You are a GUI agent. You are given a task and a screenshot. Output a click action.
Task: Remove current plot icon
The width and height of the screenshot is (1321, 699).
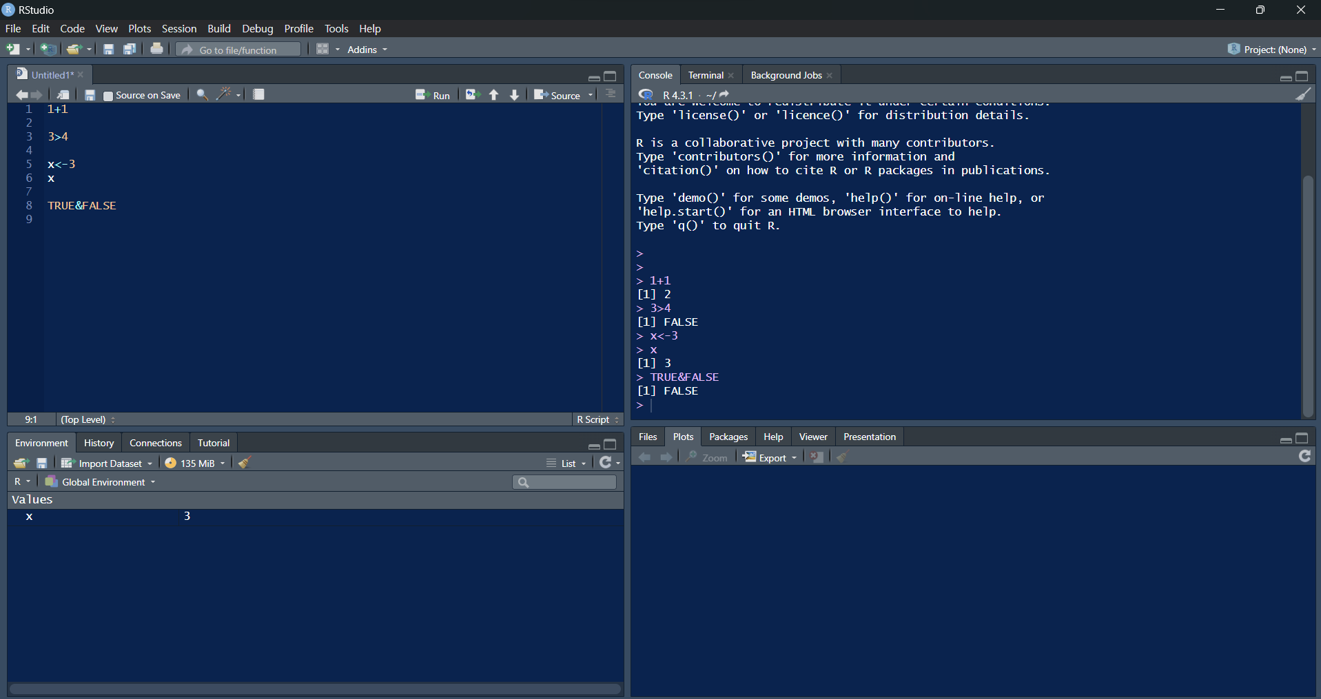coord(817,457)
